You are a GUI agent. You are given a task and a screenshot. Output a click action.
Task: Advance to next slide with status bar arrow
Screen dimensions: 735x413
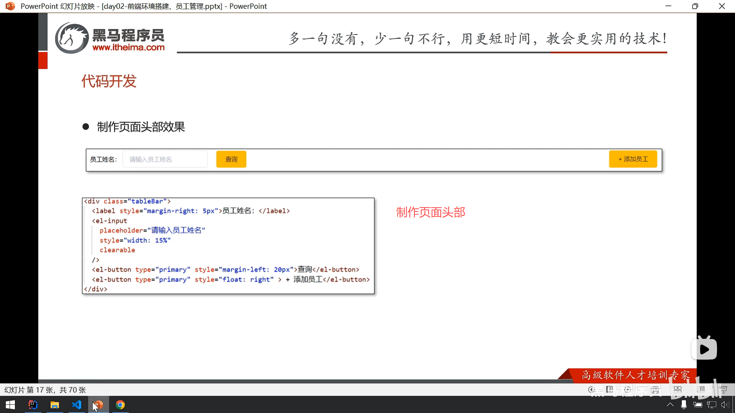628,390
